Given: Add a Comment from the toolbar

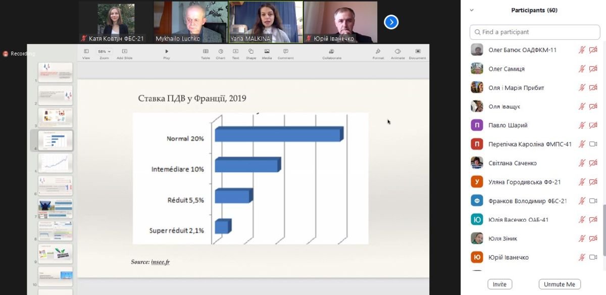Looking at the screenshot, I should 285,54.
